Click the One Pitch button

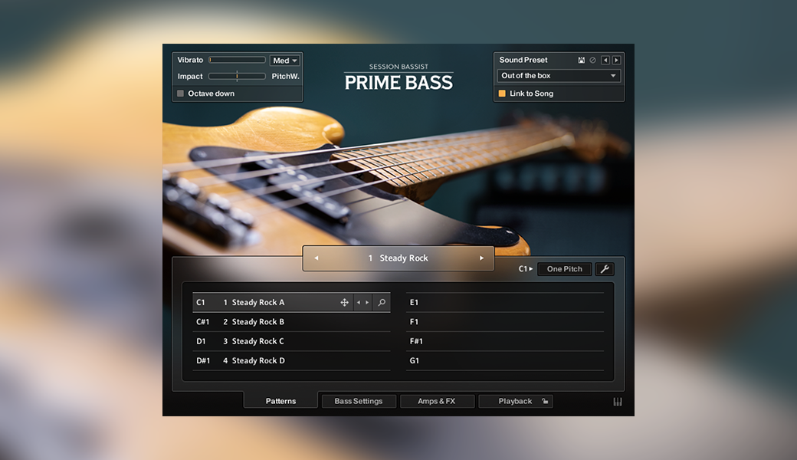click(x=565, y=269)
